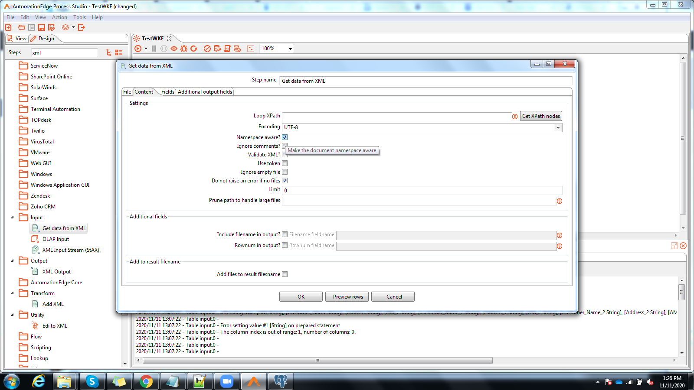This screenshot has height=390, width=694.
Task: Insert variable for Prune path field
Action: [560, 201]
